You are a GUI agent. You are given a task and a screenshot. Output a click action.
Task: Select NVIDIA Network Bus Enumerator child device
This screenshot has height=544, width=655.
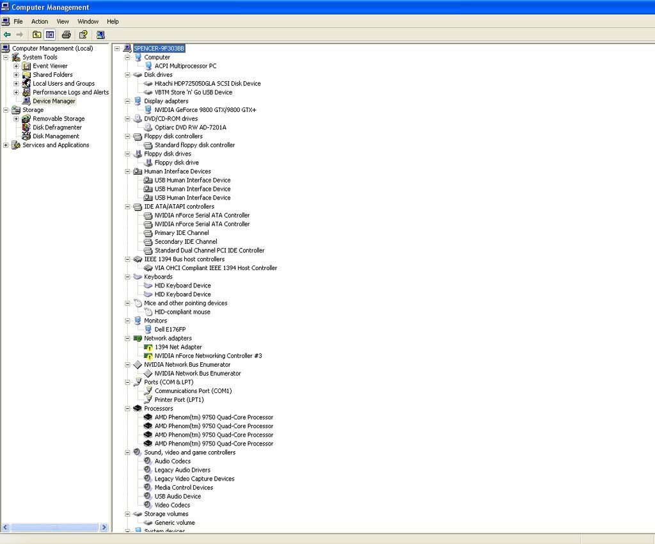198,374
